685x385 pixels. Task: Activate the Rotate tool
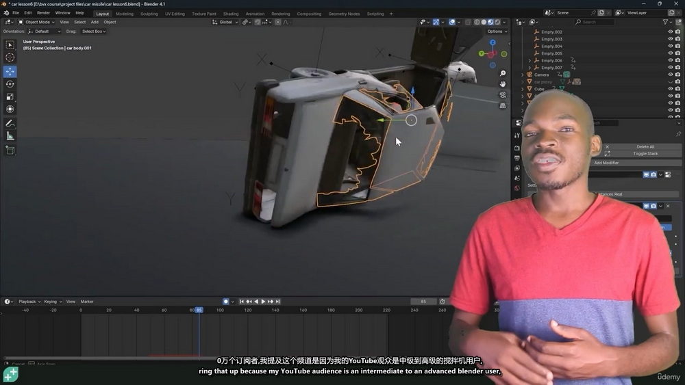[x=10, y=84]
